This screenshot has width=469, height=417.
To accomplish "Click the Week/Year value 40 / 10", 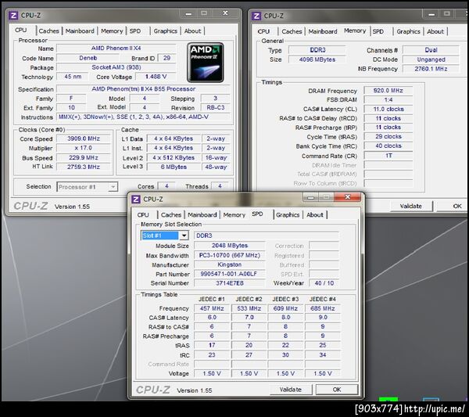I will click(324, 283).
